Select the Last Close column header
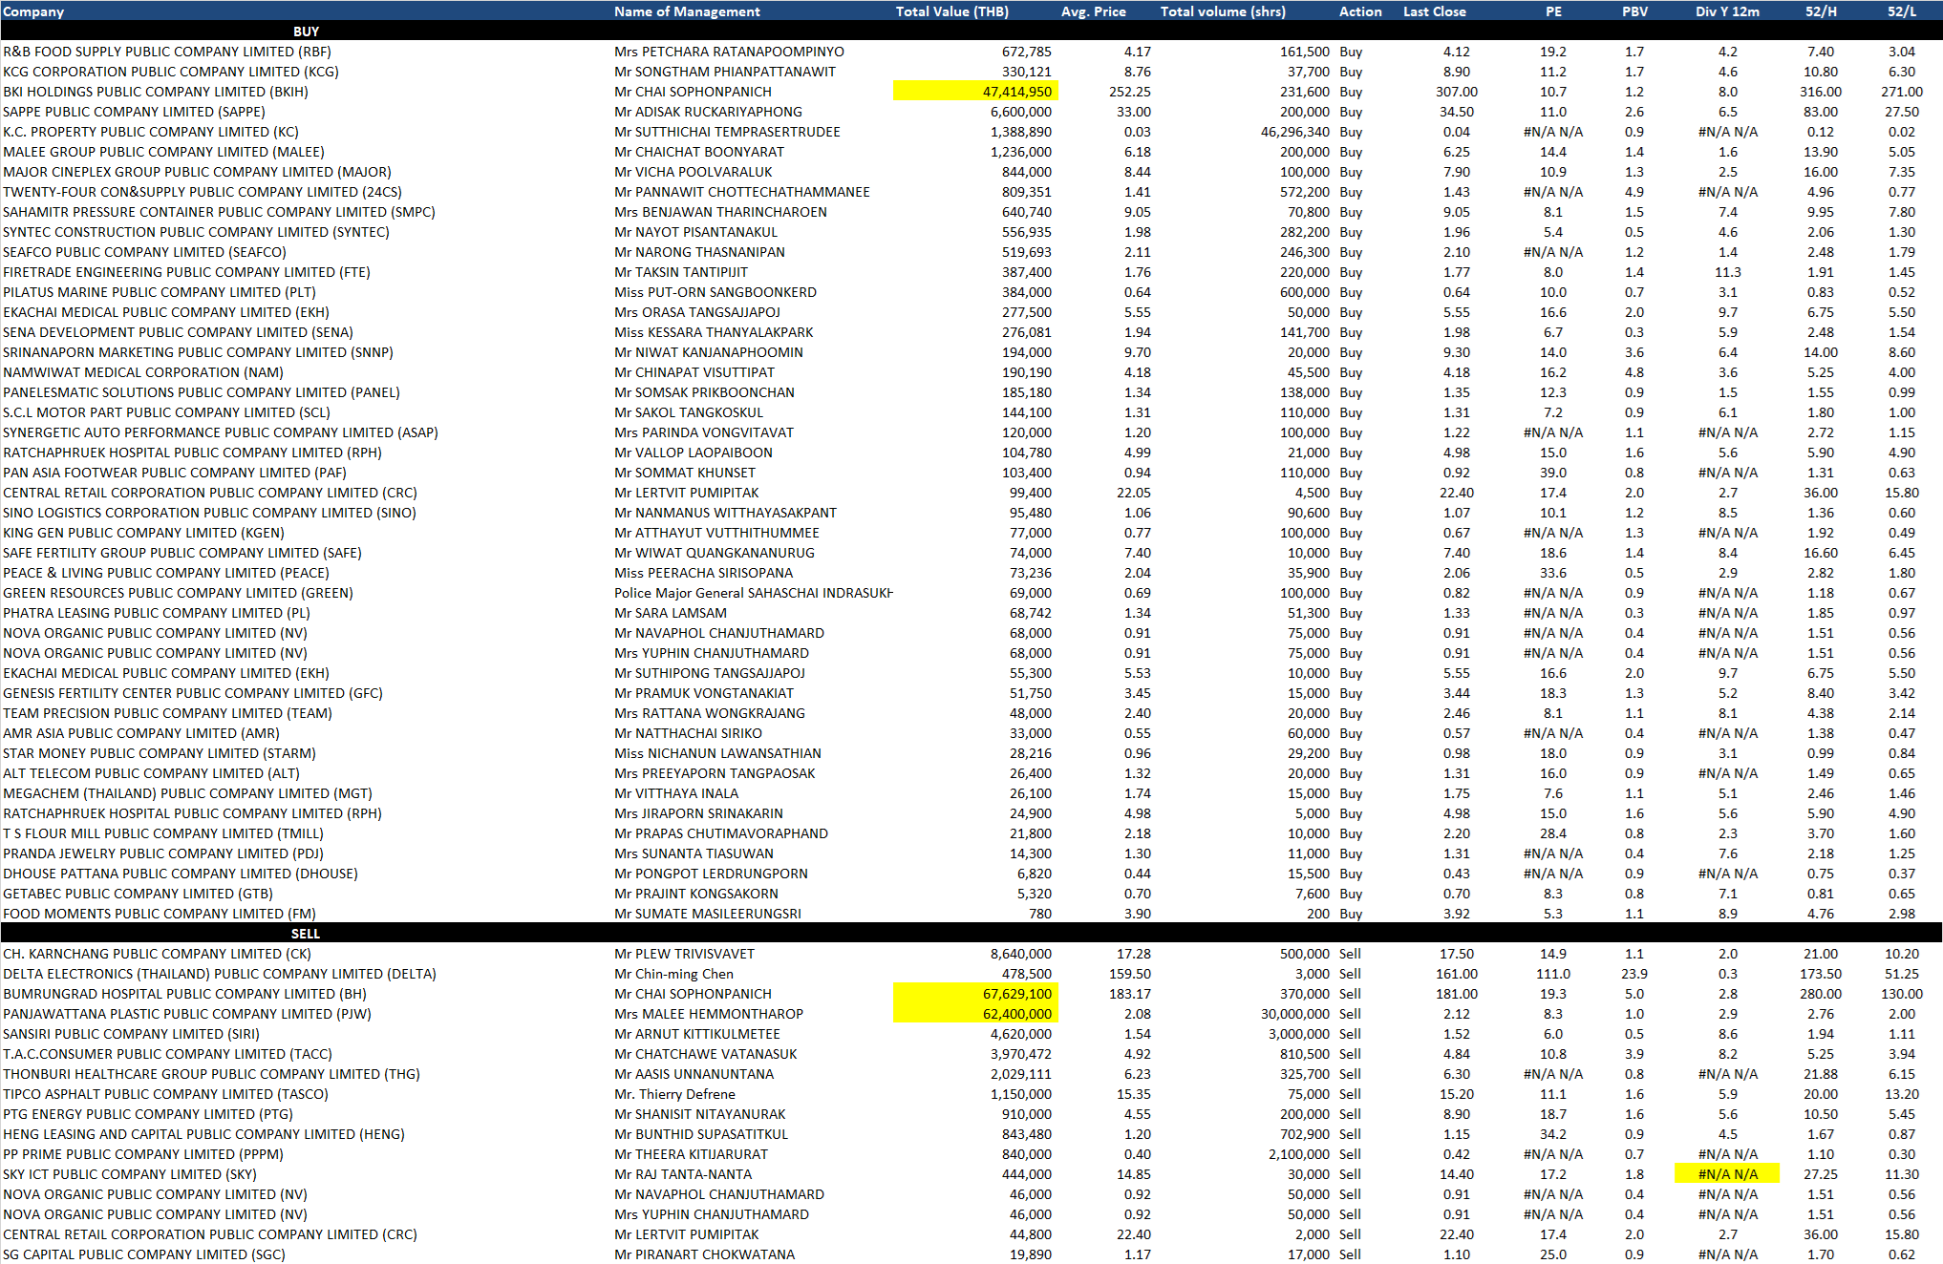Image resolution: width=1943 pixels, height=1264 pixels. 1434,11
